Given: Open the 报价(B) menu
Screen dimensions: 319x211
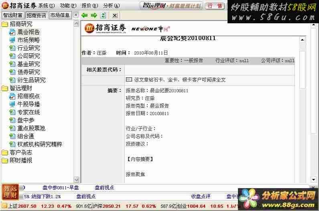Looking at the screenshot, I should click(x=90, y=6).
